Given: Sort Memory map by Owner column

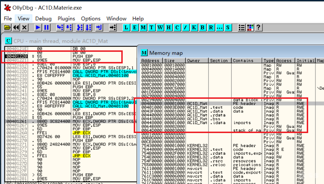Looking at the screenshot, I should pos(197,61).
